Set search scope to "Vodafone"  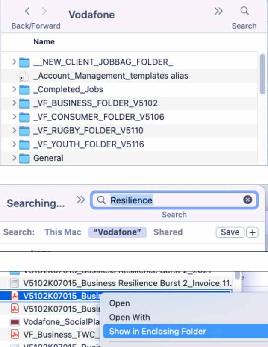117,232
